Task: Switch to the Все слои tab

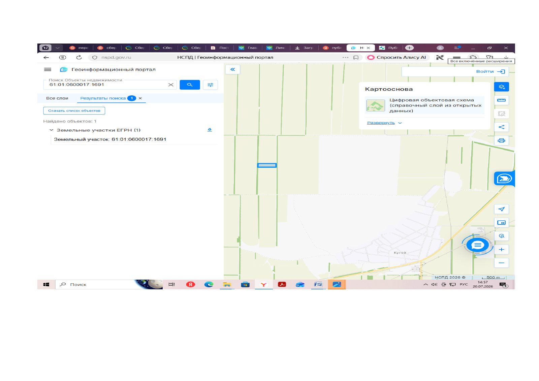Action: (57, 98)
